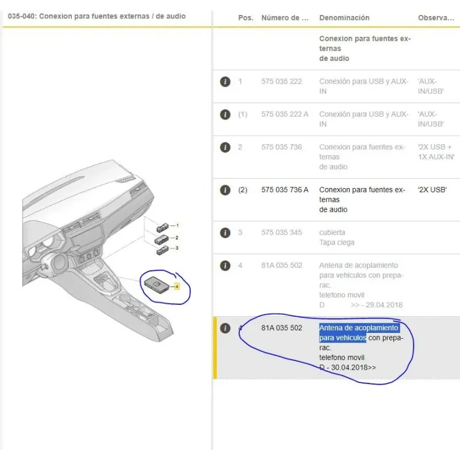Screen dimensions: 460x460
Task: Click info icon for part 575 035 222
Action: click(225, 82)
